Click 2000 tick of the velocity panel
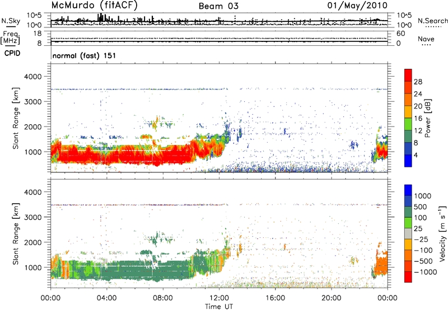 [32, 243]
